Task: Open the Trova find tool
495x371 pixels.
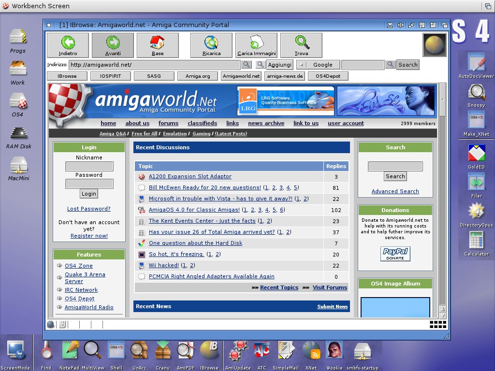Action: coord(301,45)
